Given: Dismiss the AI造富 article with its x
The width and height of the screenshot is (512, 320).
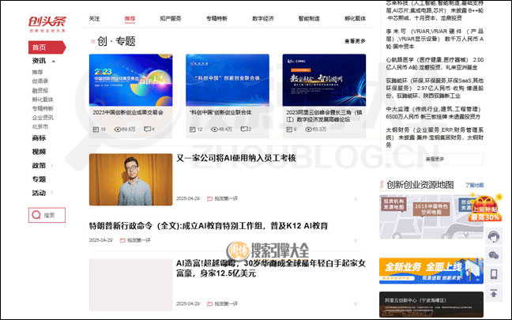Looking at the screenshot, I should 356,303.
